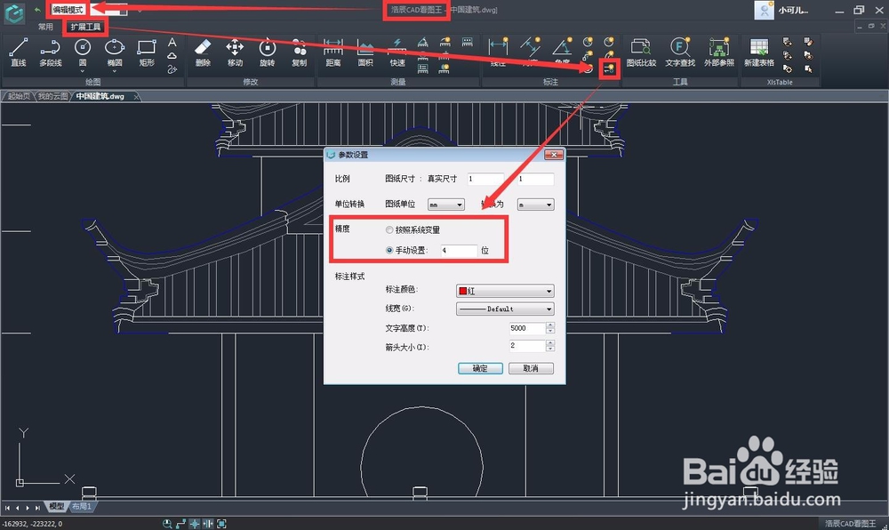Open 文字查找 text search tool

point(680,52)
